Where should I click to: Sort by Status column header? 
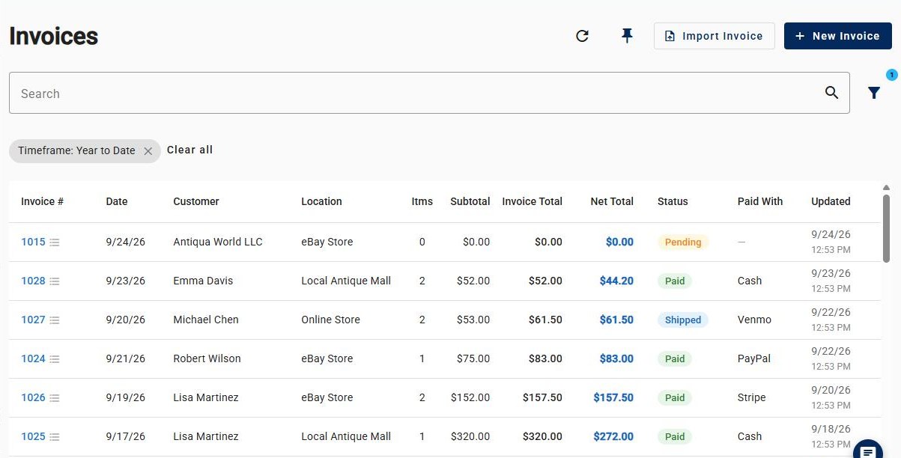click(x=673, y=201)
